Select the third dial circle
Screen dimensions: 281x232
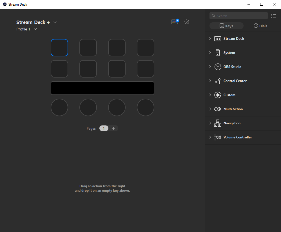click(117, 107)
